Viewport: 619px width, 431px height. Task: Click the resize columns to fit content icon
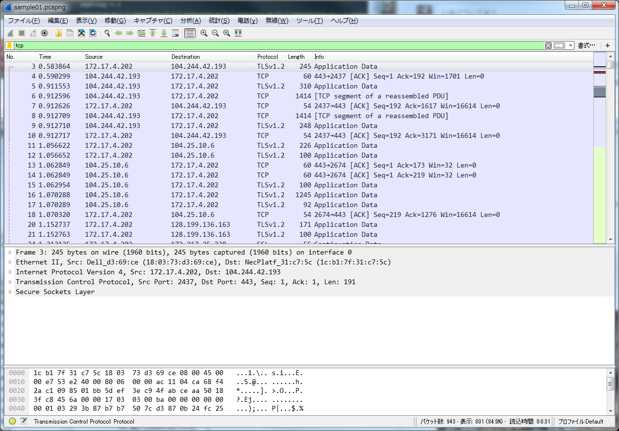(238, 33)
